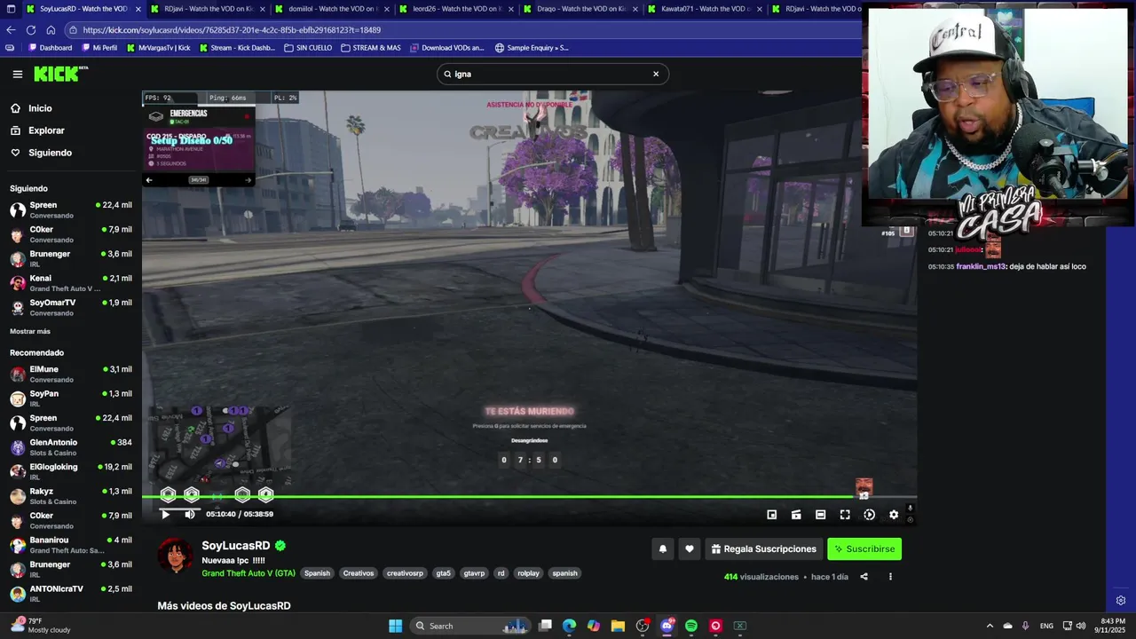Show hidden system tray icons

tap(990, 626)
